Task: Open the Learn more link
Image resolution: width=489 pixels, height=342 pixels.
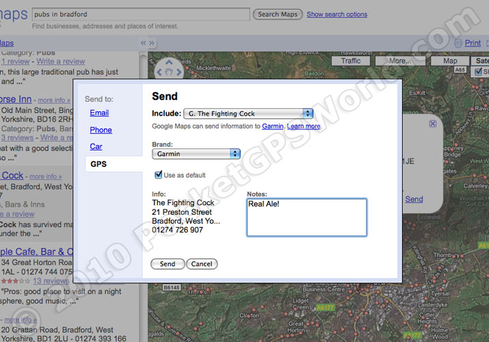Action: [304, 127]
